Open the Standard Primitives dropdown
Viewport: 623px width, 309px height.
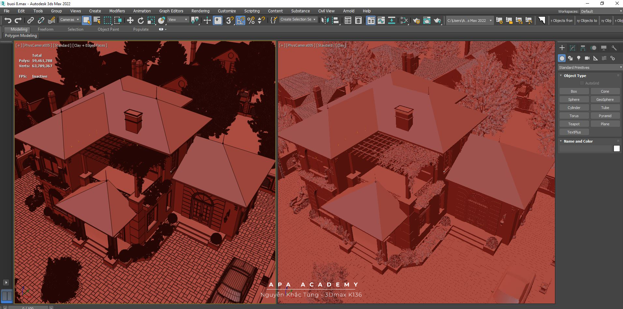590,68
